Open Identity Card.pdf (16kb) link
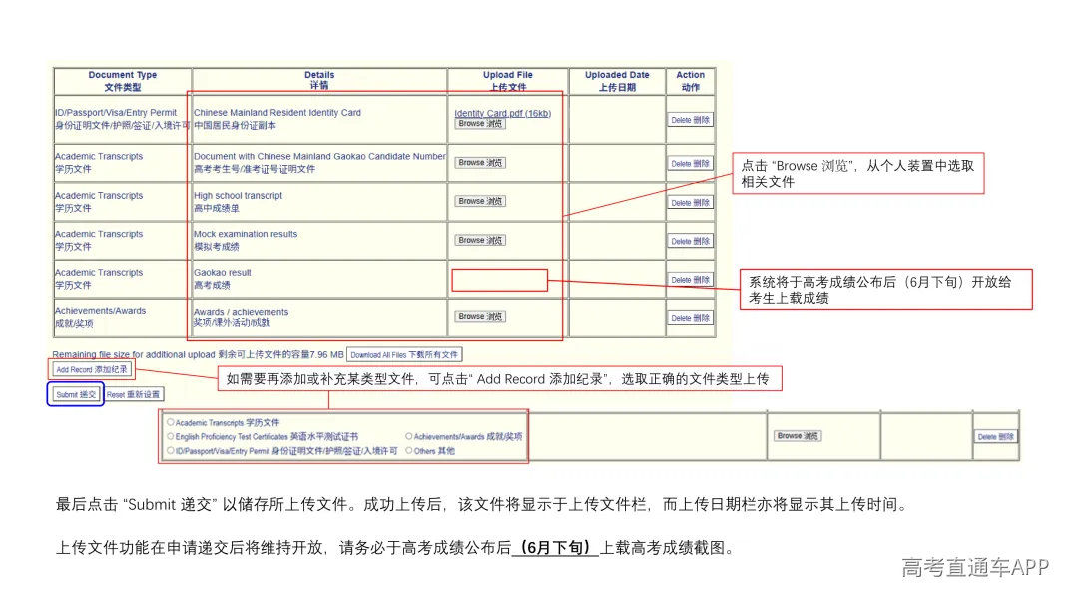The height and width of the screenshot is (607, 1078). (502, 113)
